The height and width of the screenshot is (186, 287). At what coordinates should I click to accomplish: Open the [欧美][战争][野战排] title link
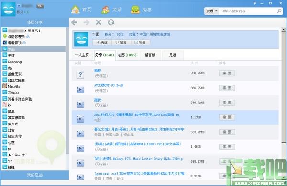tap(137, 144)
